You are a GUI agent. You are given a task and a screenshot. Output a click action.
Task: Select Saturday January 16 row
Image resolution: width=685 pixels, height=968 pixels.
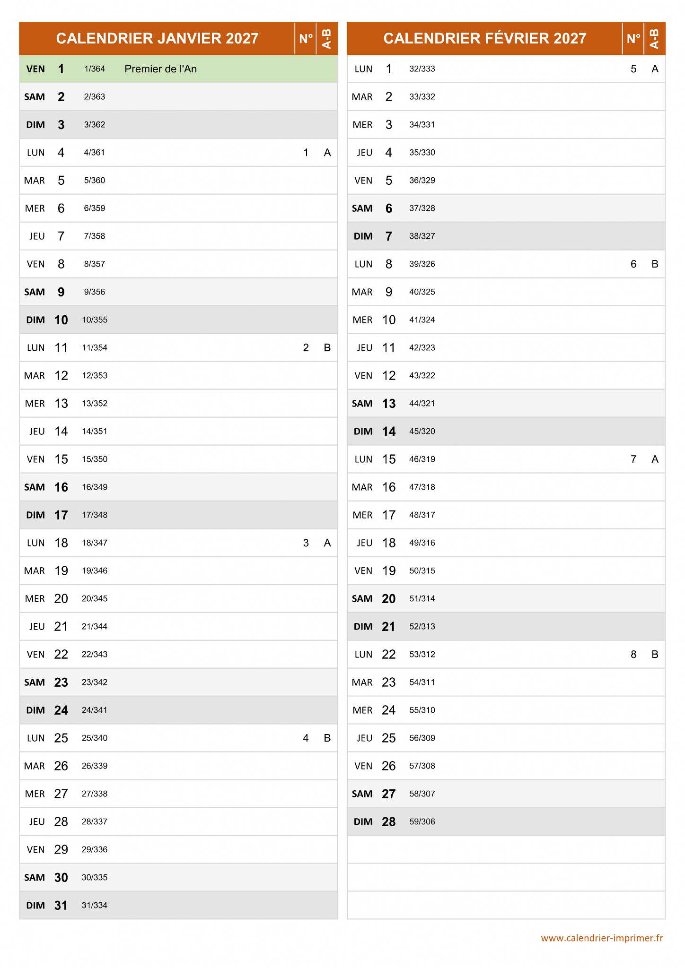[x=178, y=487]
